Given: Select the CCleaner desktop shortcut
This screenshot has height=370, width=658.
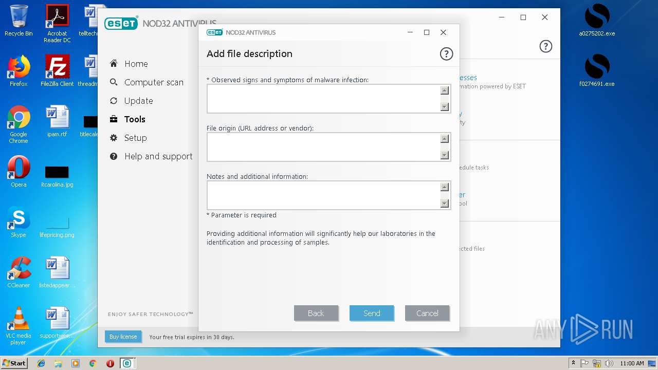Looking at the screenshot, I should pos(19,272).
